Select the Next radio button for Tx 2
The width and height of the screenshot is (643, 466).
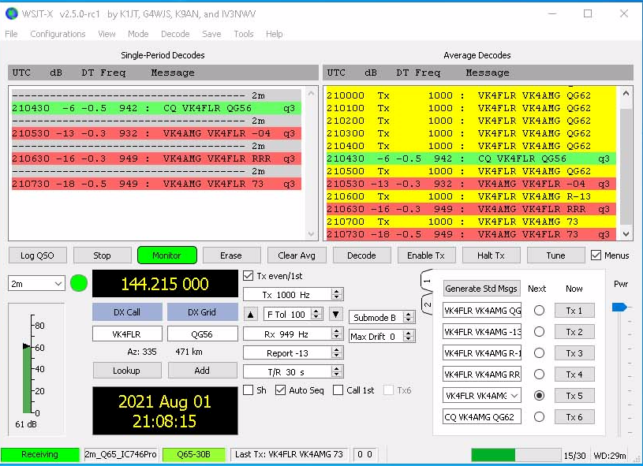[539, 332]
